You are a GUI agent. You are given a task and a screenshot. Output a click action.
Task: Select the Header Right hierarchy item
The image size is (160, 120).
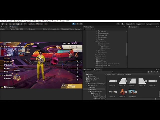[x=104, y=33]
